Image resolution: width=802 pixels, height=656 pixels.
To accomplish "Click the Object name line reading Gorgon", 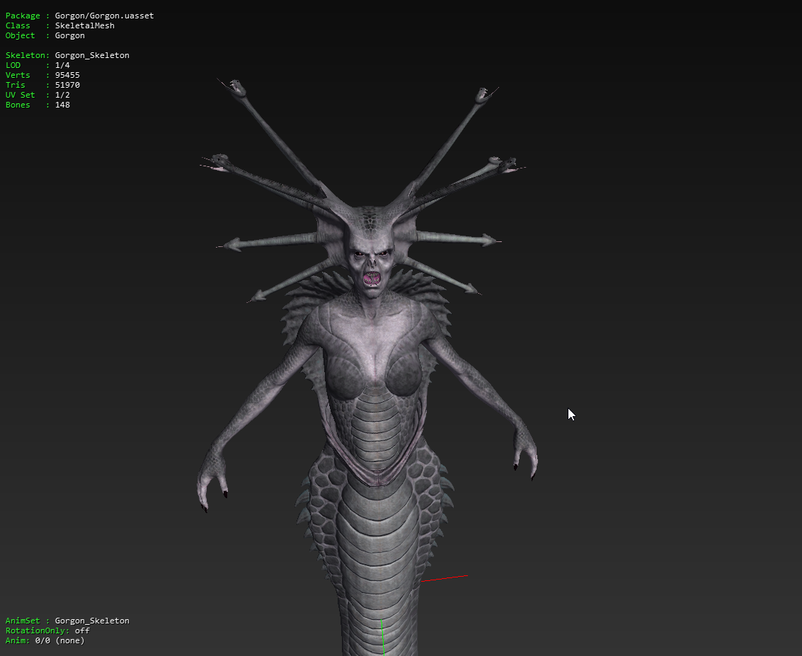I will [69, 35].
